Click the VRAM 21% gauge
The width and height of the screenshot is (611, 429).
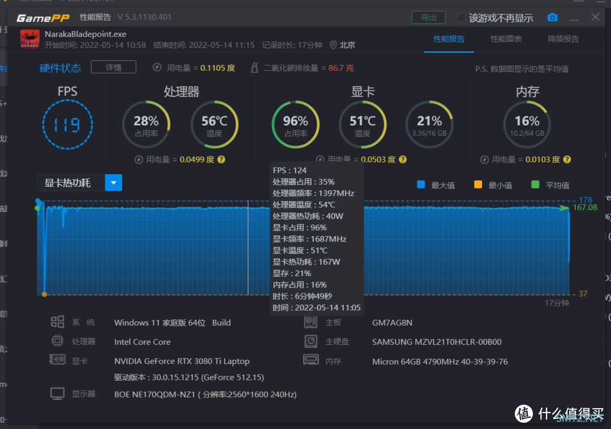click(429, 125)
